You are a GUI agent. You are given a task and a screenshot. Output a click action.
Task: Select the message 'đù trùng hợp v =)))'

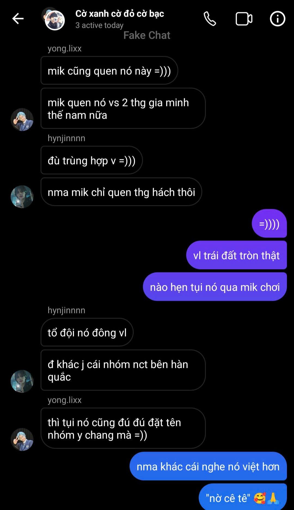(91, 160)
